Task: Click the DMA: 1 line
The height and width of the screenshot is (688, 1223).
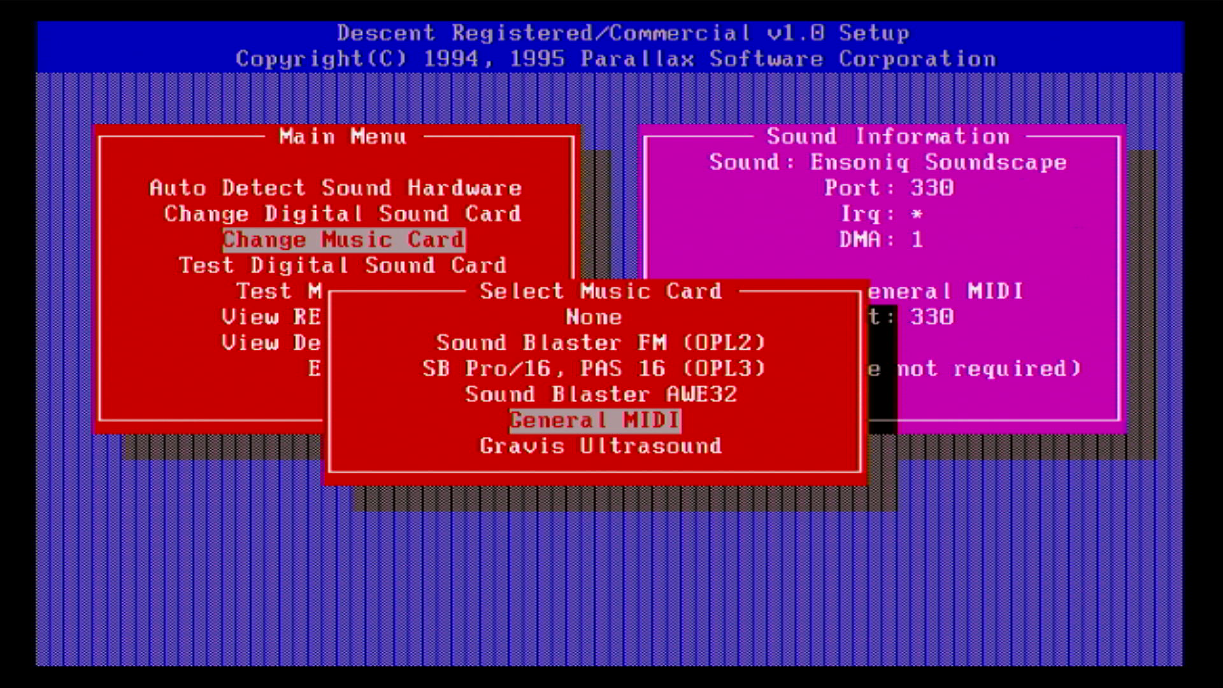Action: tap(881, 240)
